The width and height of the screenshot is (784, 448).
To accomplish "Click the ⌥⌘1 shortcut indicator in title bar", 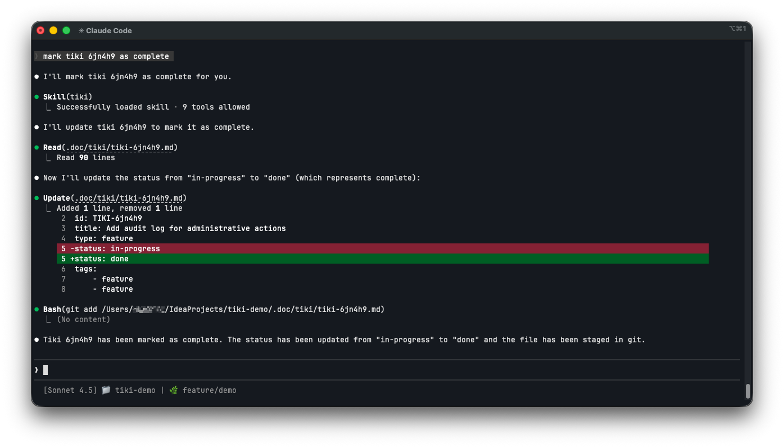I will [737, 29].
